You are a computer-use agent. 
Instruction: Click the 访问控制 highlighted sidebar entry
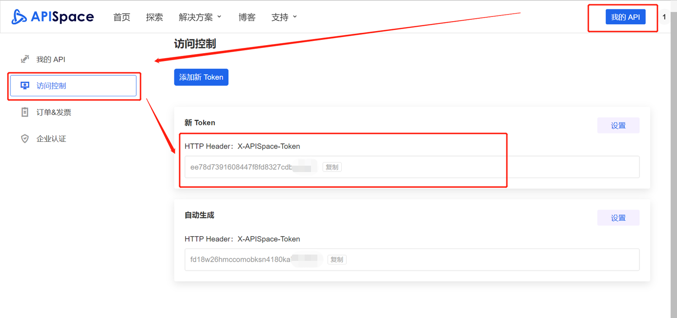tap(52, 85)
